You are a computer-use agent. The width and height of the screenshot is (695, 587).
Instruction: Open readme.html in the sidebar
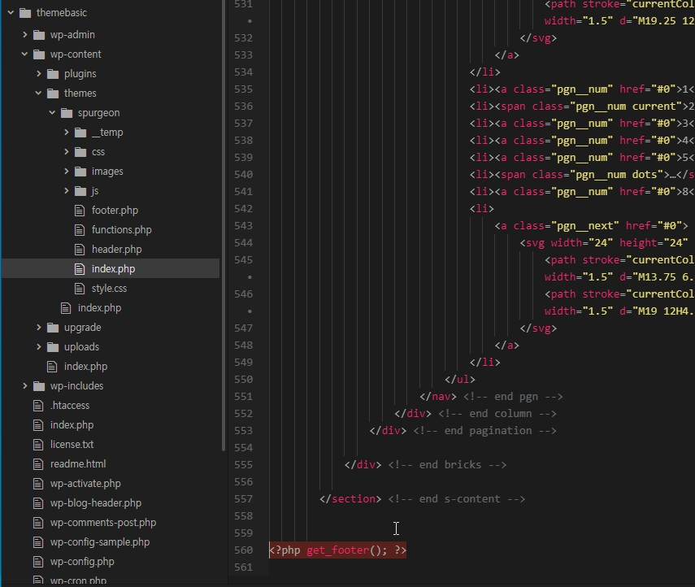click(x=78, y=463)
